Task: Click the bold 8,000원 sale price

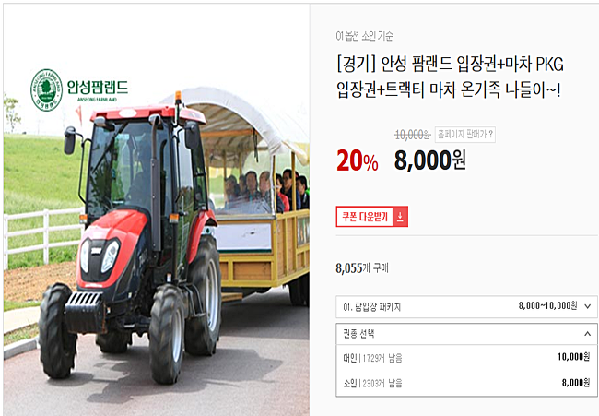Action: pyautogui.click(x=429, y=160)
